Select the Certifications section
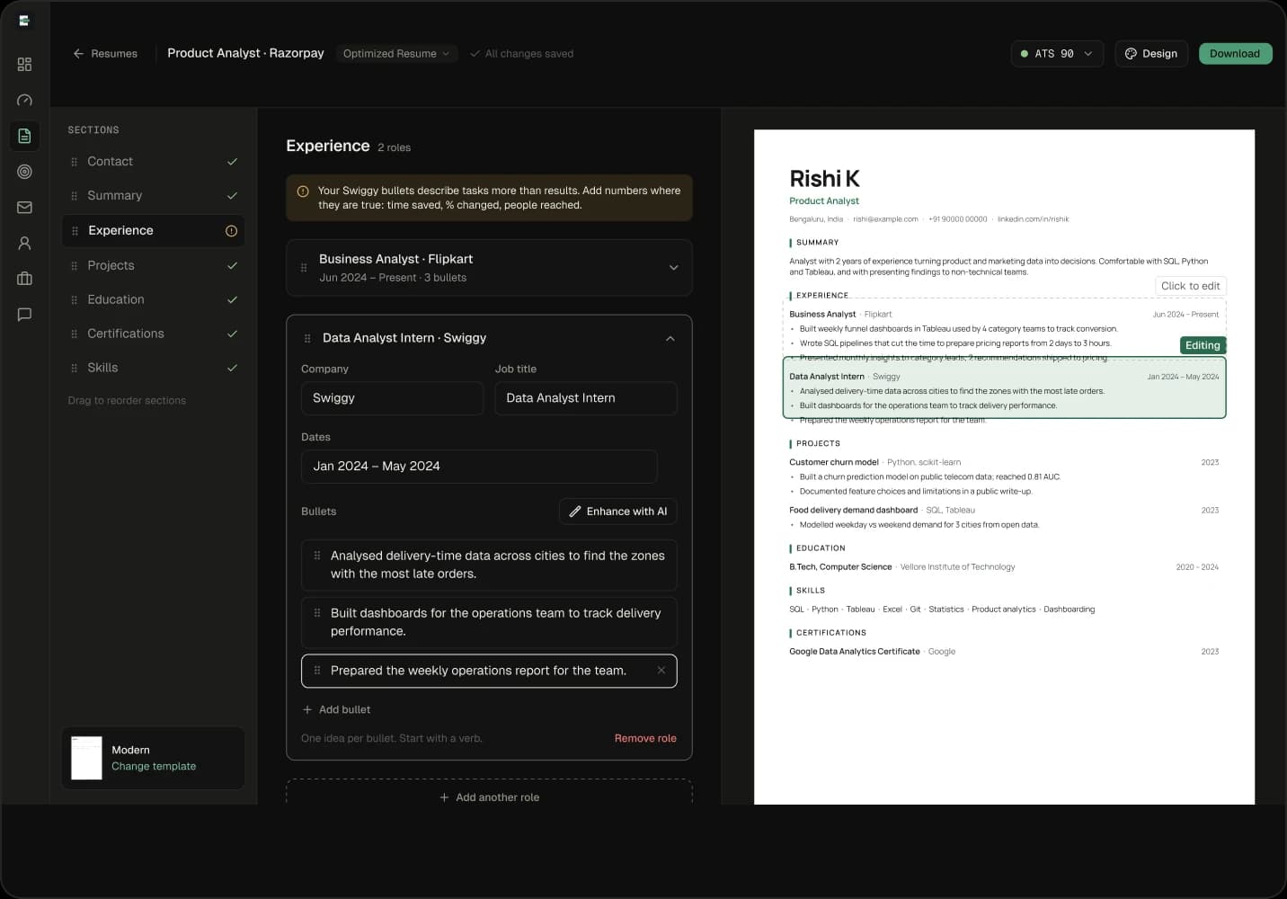The height and width of the screenshot is (899, 1287). coord(154,334)
